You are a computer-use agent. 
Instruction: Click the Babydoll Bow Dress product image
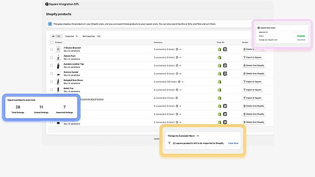(x=58, y=82)
